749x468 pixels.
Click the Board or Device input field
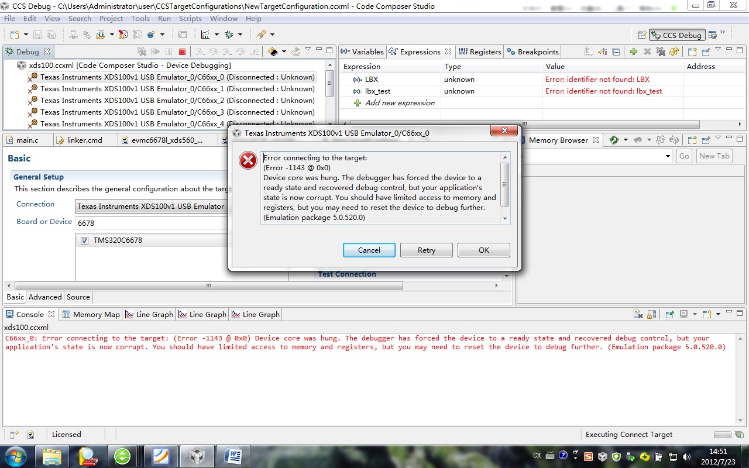pos(152,223)
